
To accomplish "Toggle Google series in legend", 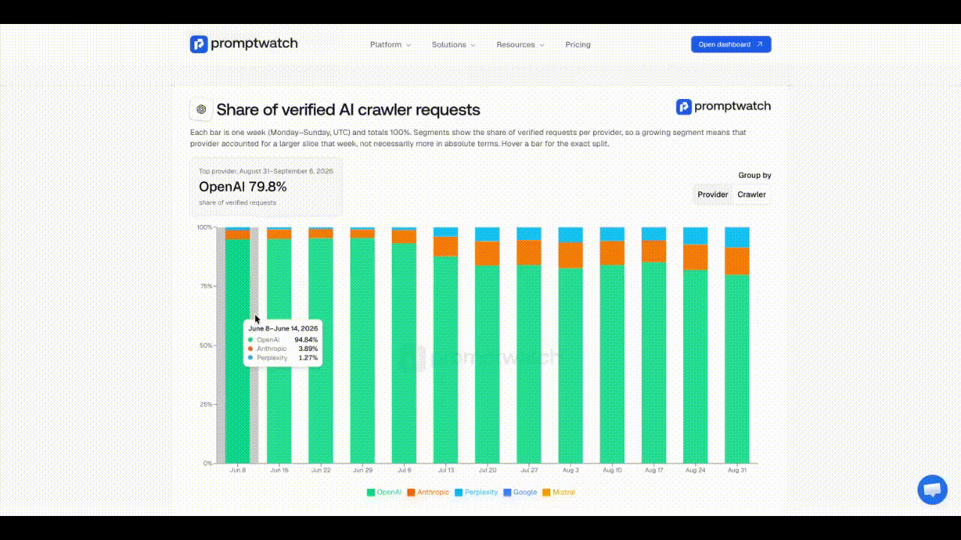I will 520,492.
